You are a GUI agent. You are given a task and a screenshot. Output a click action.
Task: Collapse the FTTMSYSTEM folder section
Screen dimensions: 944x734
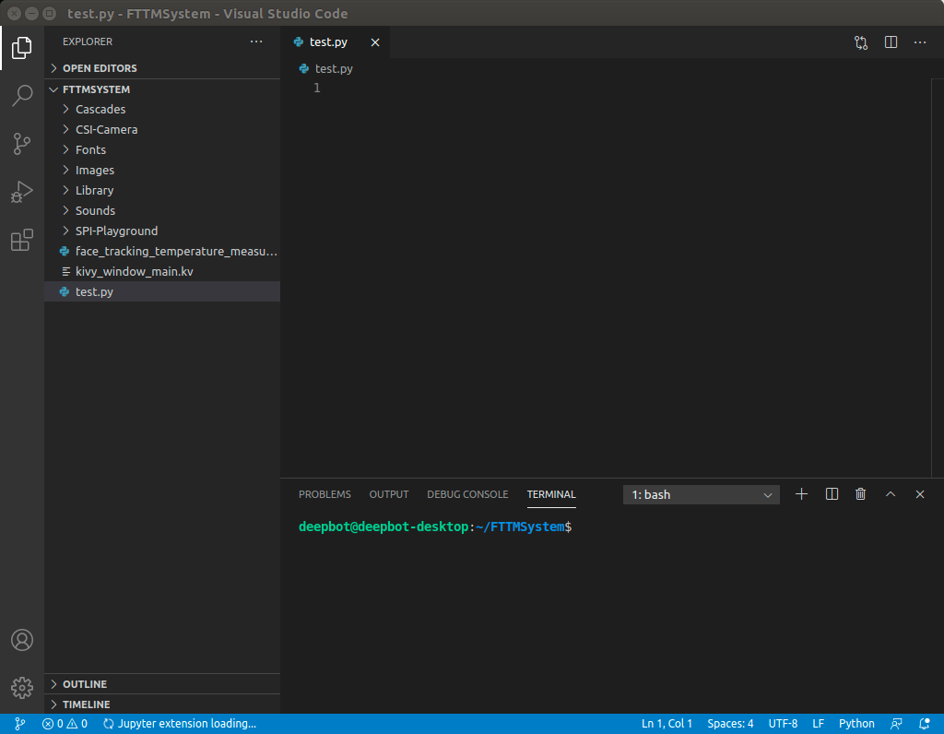coord(162,89)
